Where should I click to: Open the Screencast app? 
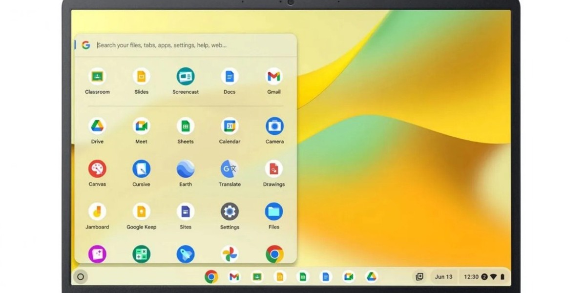[x=185, y=76]
